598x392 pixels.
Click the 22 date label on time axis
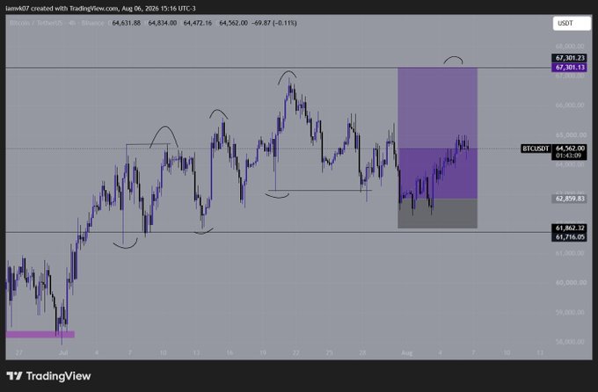(x=295, y=353)
